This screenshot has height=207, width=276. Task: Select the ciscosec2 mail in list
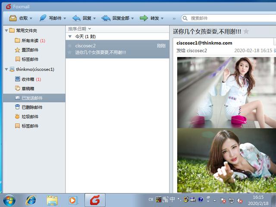117,49
